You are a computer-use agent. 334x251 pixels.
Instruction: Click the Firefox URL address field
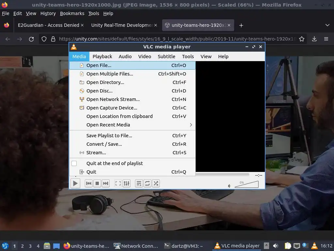pyautogui.click(x=177, y=39)
